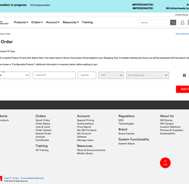Open Order Upload footer link
Screen dimensions: 189x184
pyautogui.click(x=43, y=130)
